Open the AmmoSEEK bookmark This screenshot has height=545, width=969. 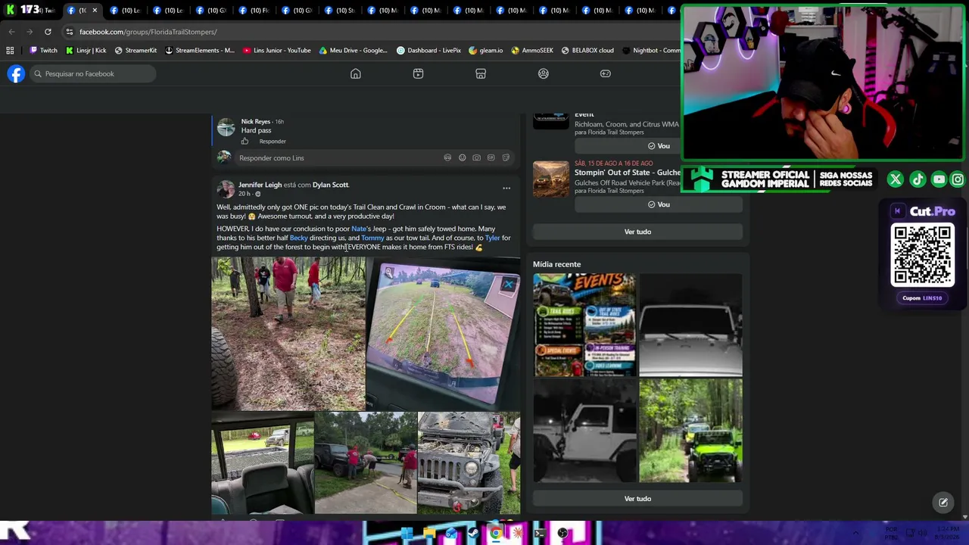532,51
